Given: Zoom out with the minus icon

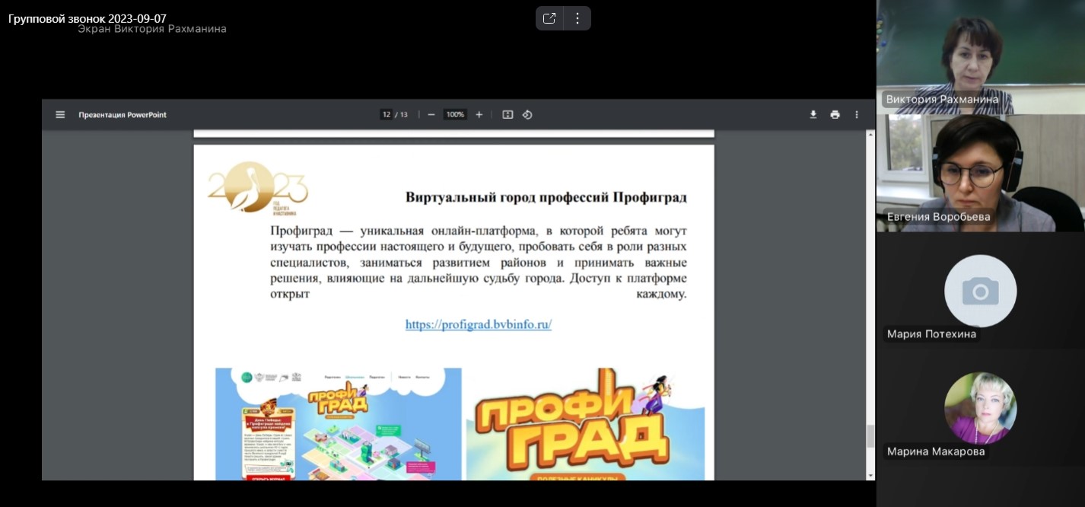Looking at the screenshot, I should tap(431, 115).
